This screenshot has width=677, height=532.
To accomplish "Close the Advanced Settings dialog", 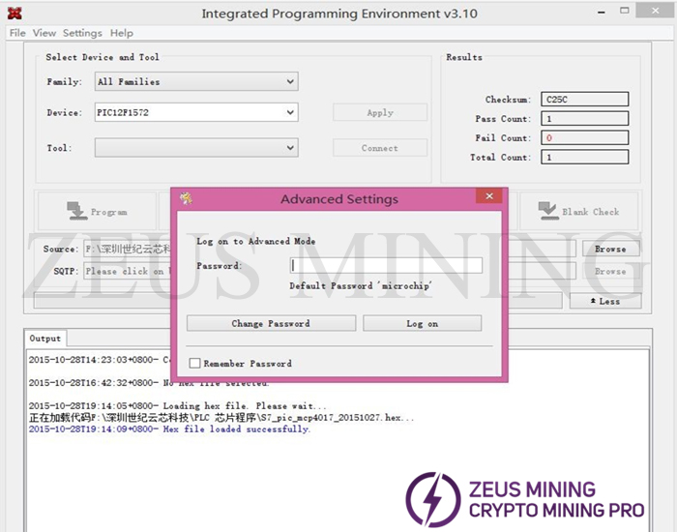I will point(489,196).
